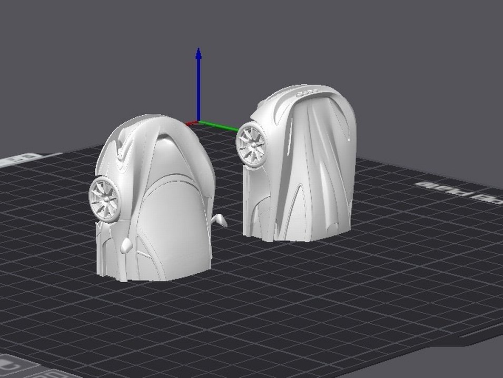Click the red X-axis at origin

tap(192, 123)
